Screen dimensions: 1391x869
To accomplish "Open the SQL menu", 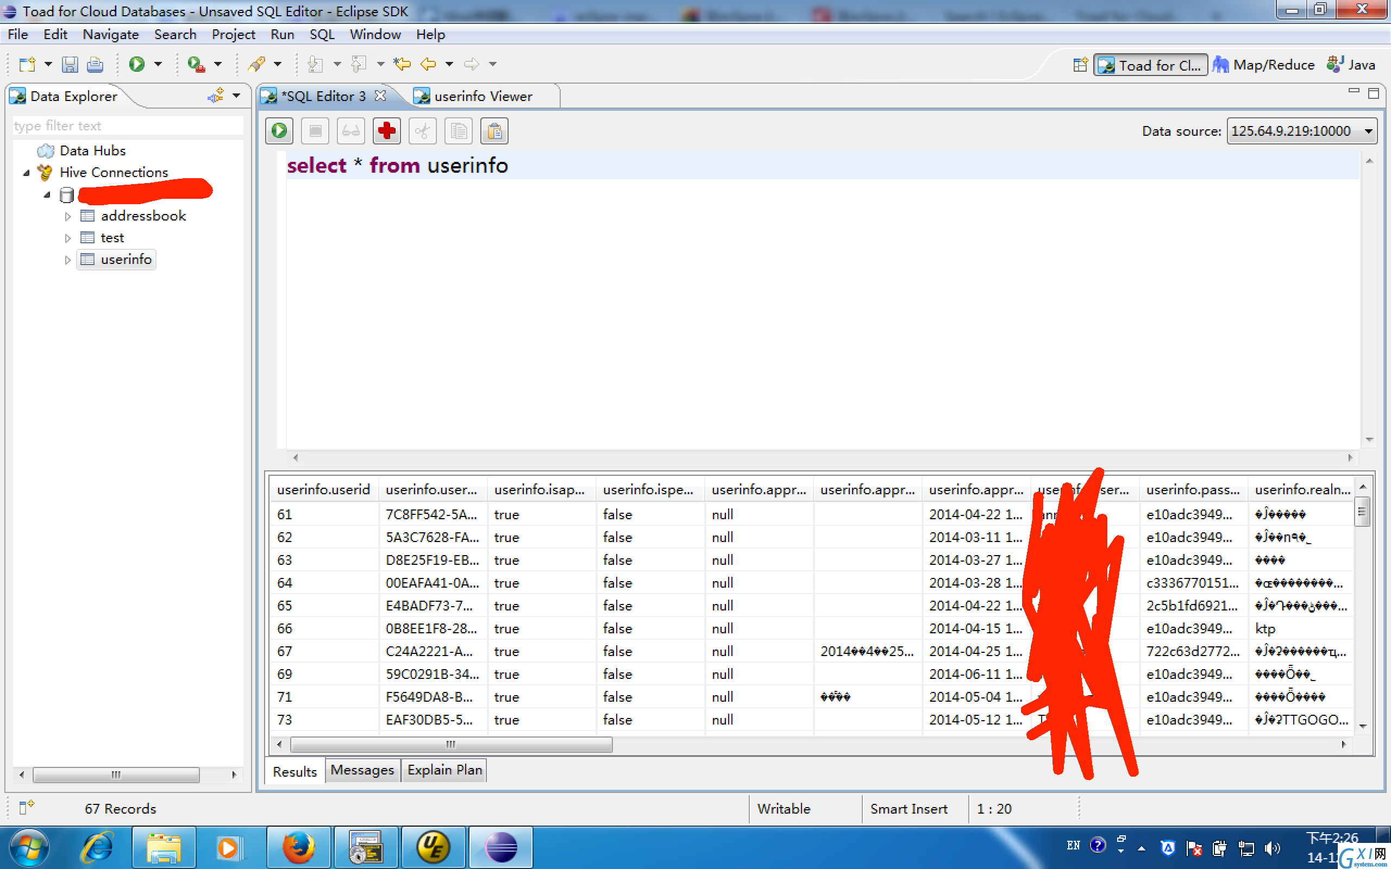I will click(x=322, y=34).
